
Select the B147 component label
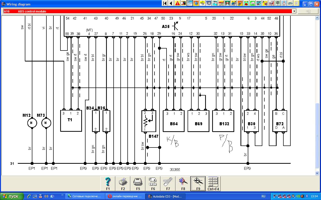[153, 136]
